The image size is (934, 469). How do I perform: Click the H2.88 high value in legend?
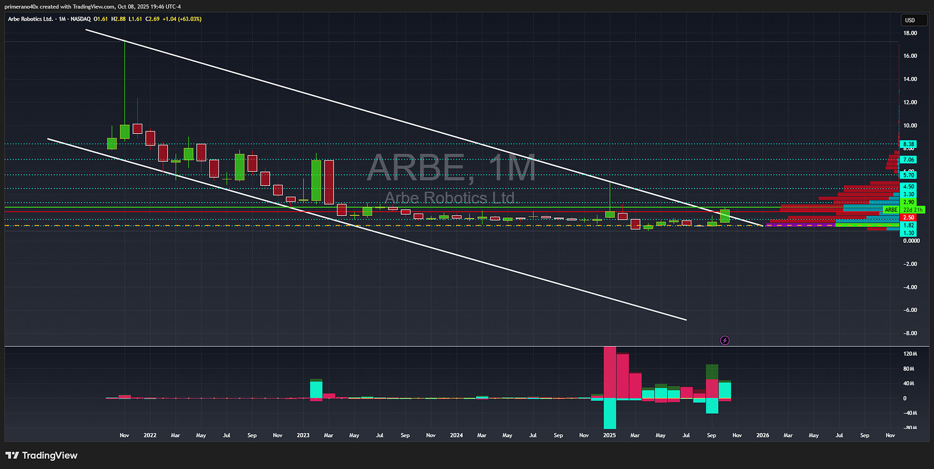117,19
